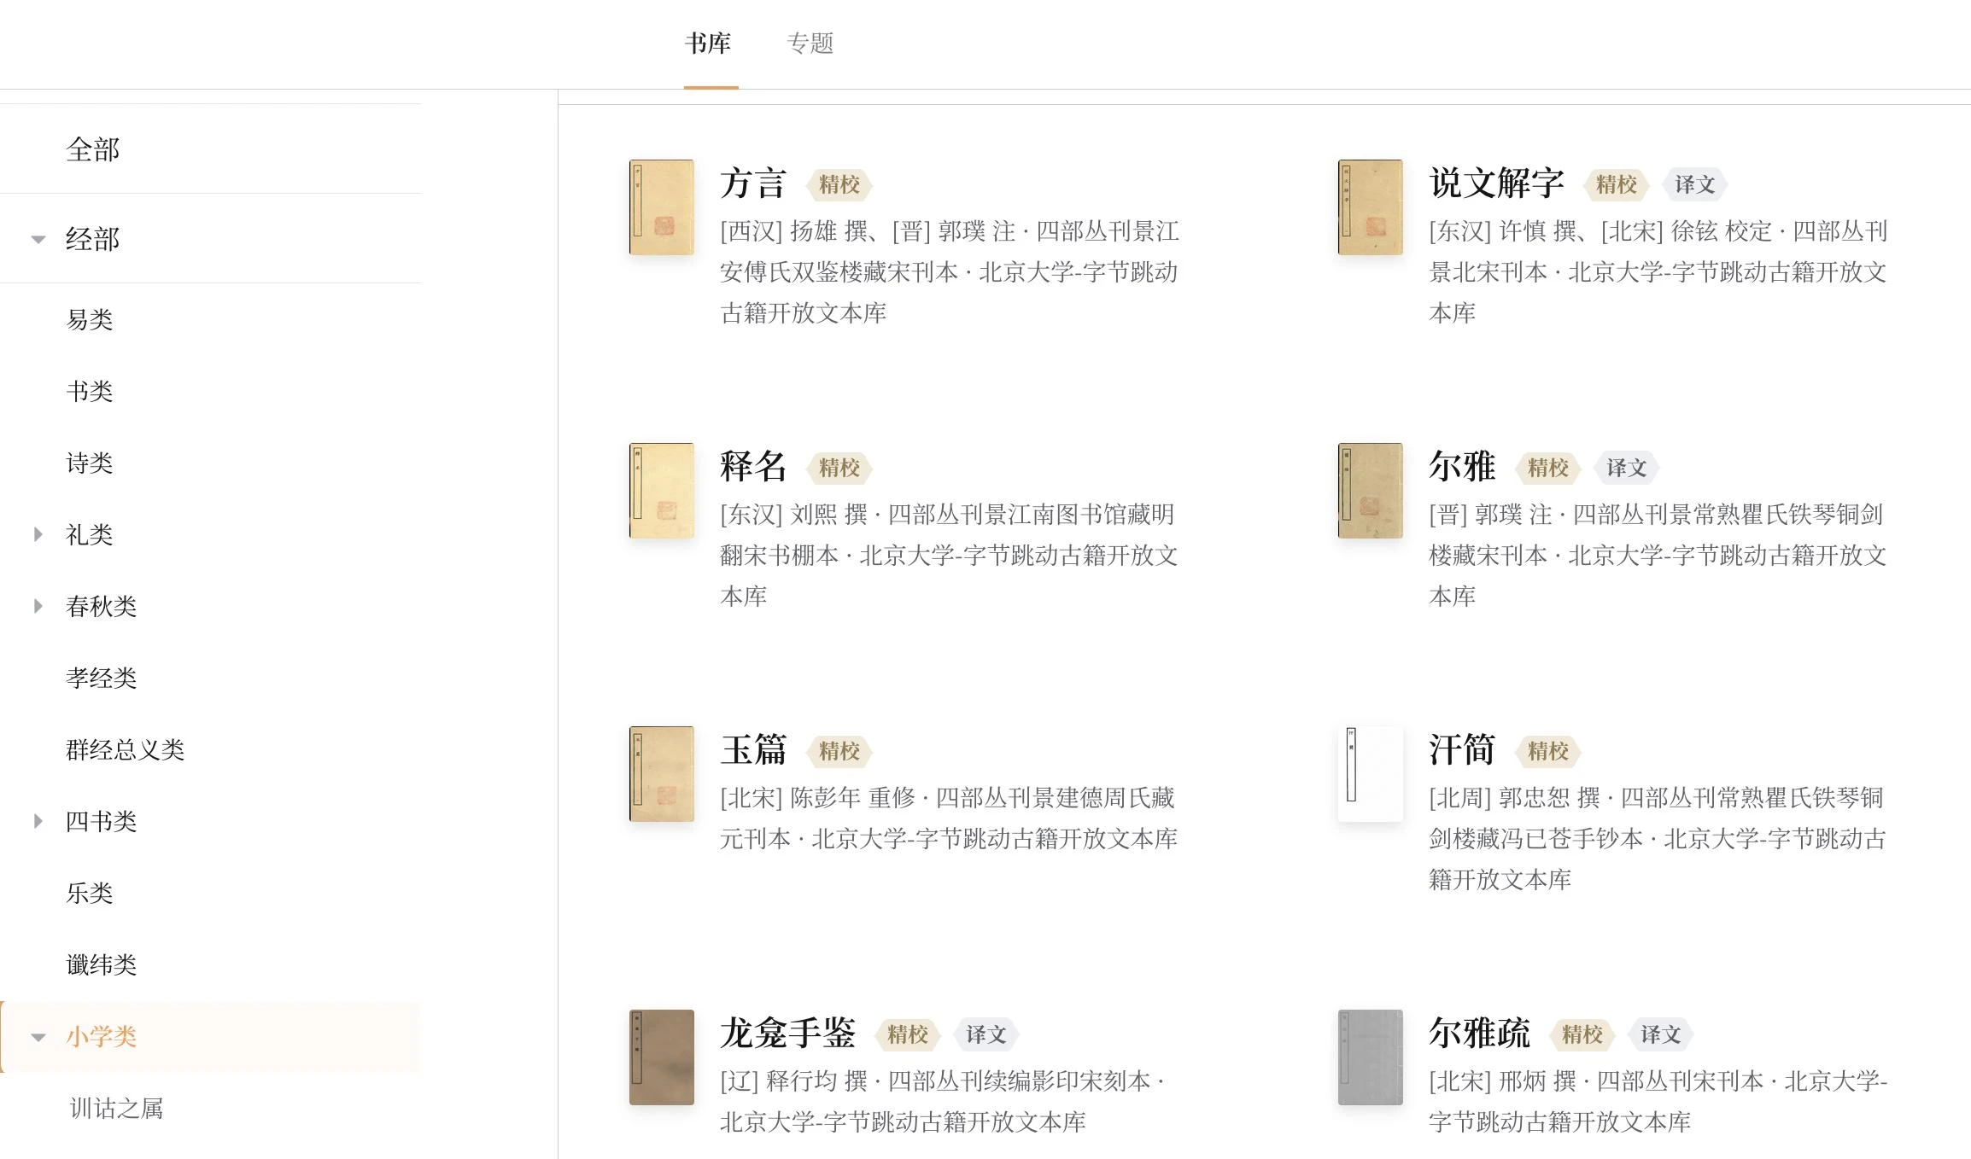Switch to the 专题 tab
This screenshot has height=1159, width=1971.
pyautogui.click(x=811, y=44)
